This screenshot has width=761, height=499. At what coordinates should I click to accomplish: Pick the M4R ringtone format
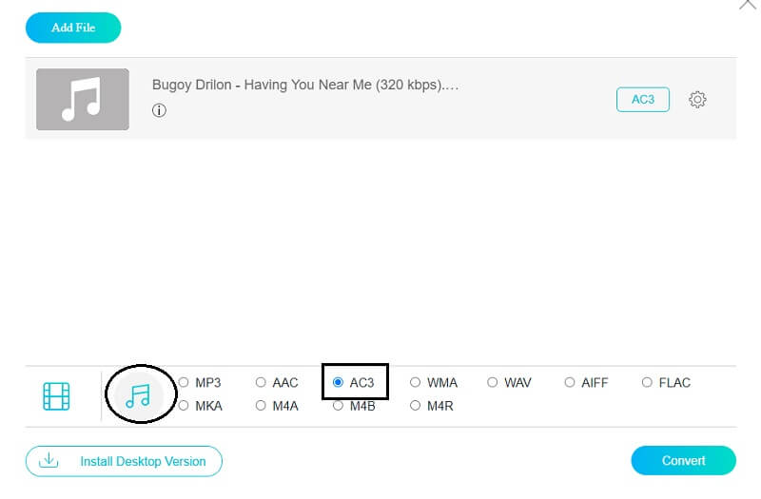(x=416, y=406)
